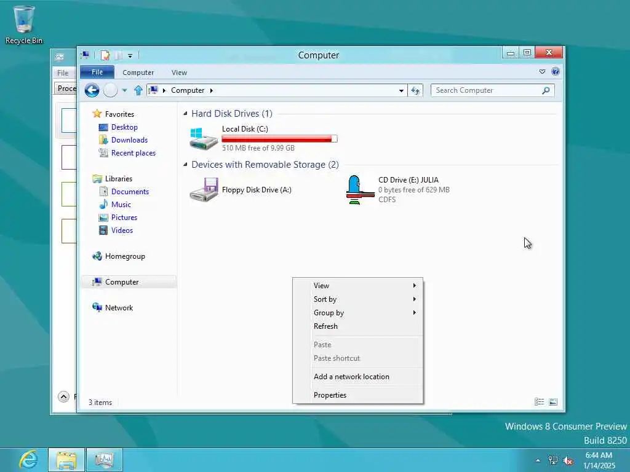The width and height of the screenshot is (630, 472).
Task: Select Homegroup in the navigation pane
Action: tap(124, 256)
